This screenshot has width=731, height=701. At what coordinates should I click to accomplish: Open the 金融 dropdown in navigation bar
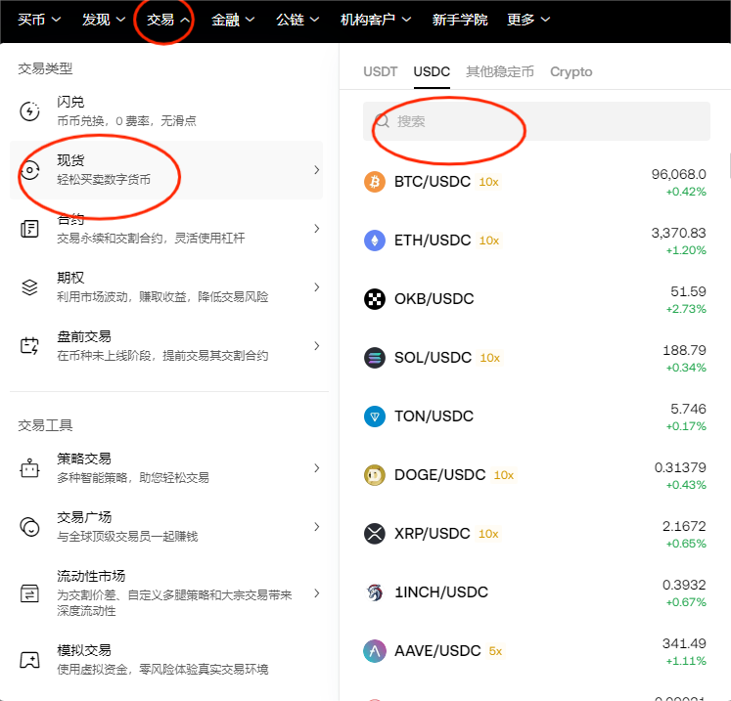(233, 20)
